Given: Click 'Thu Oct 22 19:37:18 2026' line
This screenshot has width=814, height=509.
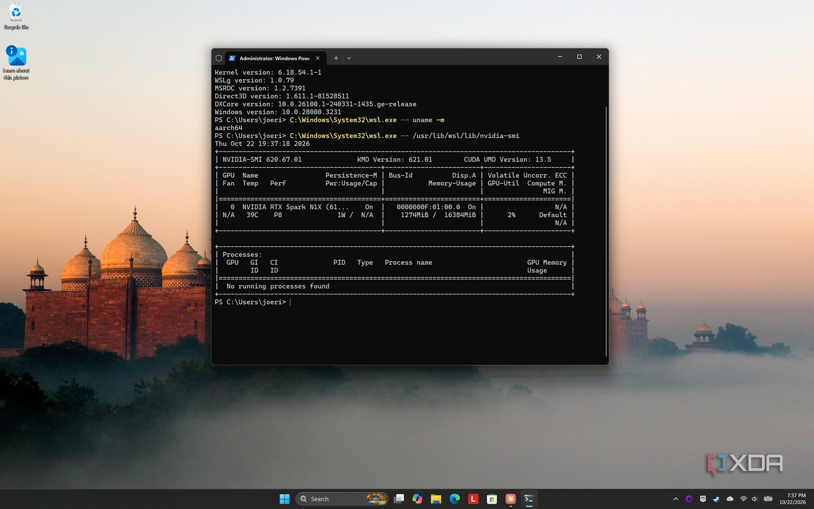Looking at the screenshot, I should [x=262, y=144].
